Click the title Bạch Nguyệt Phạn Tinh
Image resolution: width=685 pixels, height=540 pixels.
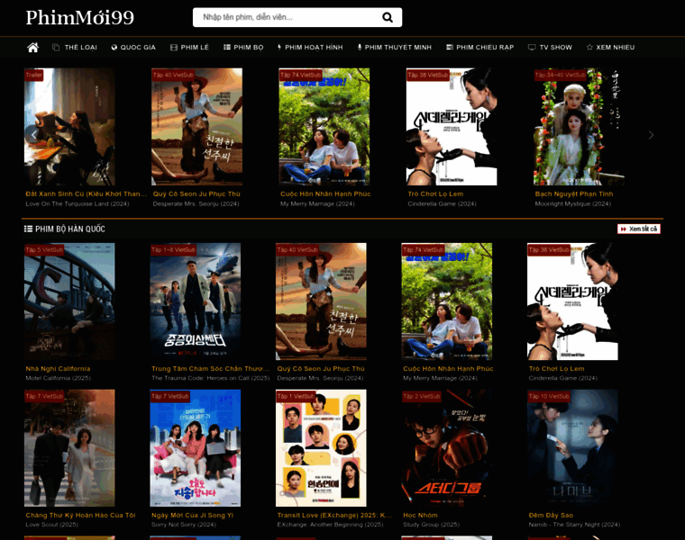(x=574, y=193)
